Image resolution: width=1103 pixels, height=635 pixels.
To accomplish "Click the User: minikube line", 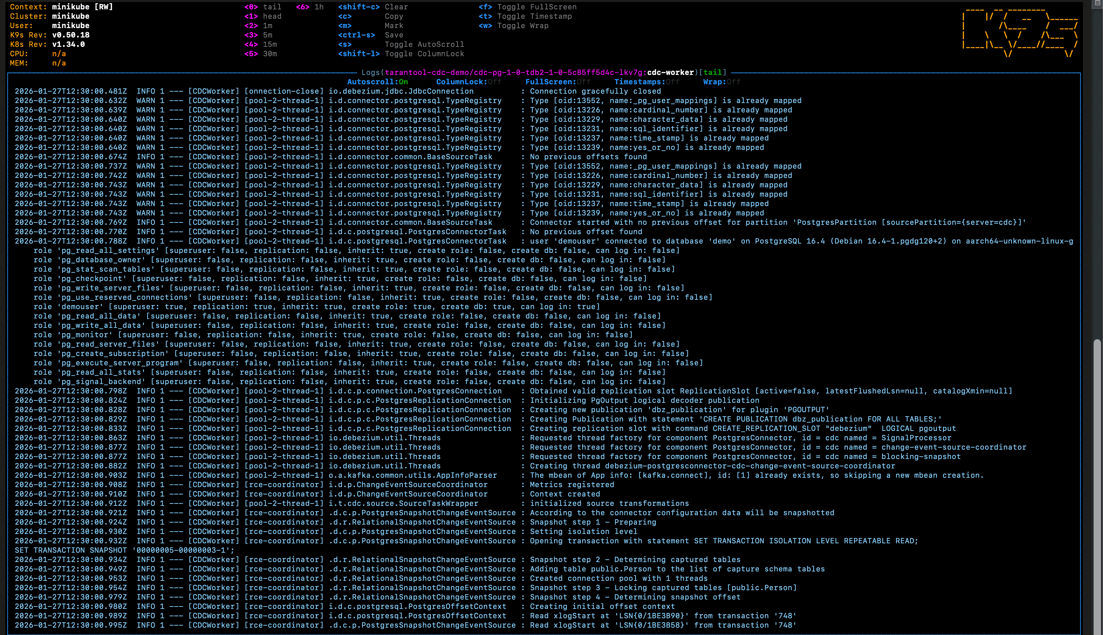I will [50, 26].
